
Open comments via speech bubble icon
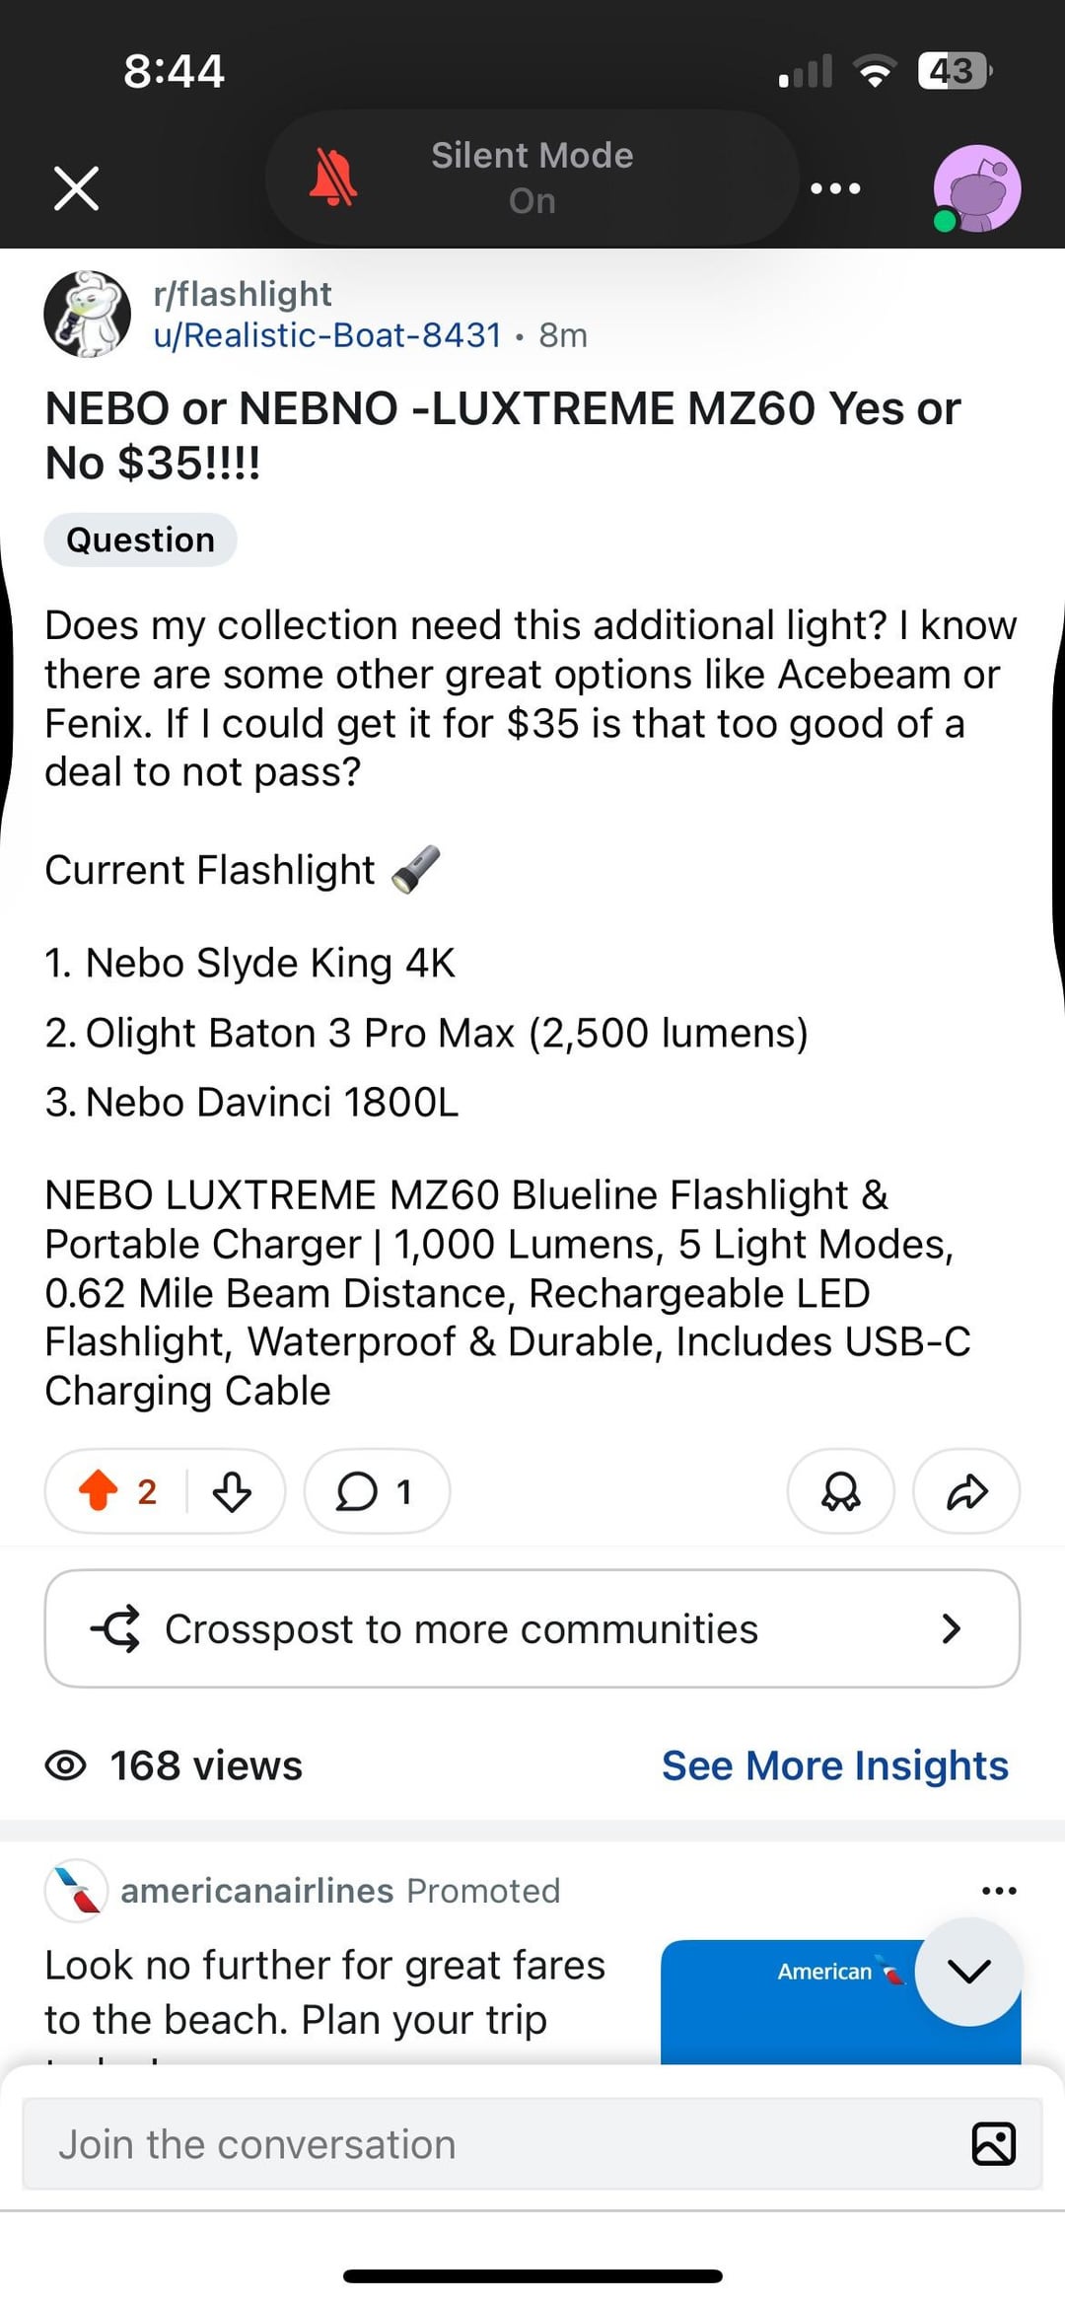click(358, 1490)
